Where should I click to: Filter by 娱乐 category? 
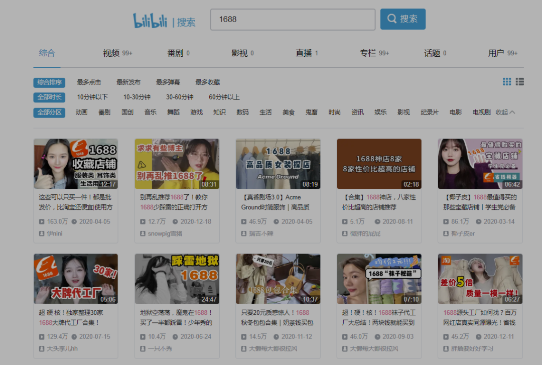pyautogui.click(x=380, y=112)
